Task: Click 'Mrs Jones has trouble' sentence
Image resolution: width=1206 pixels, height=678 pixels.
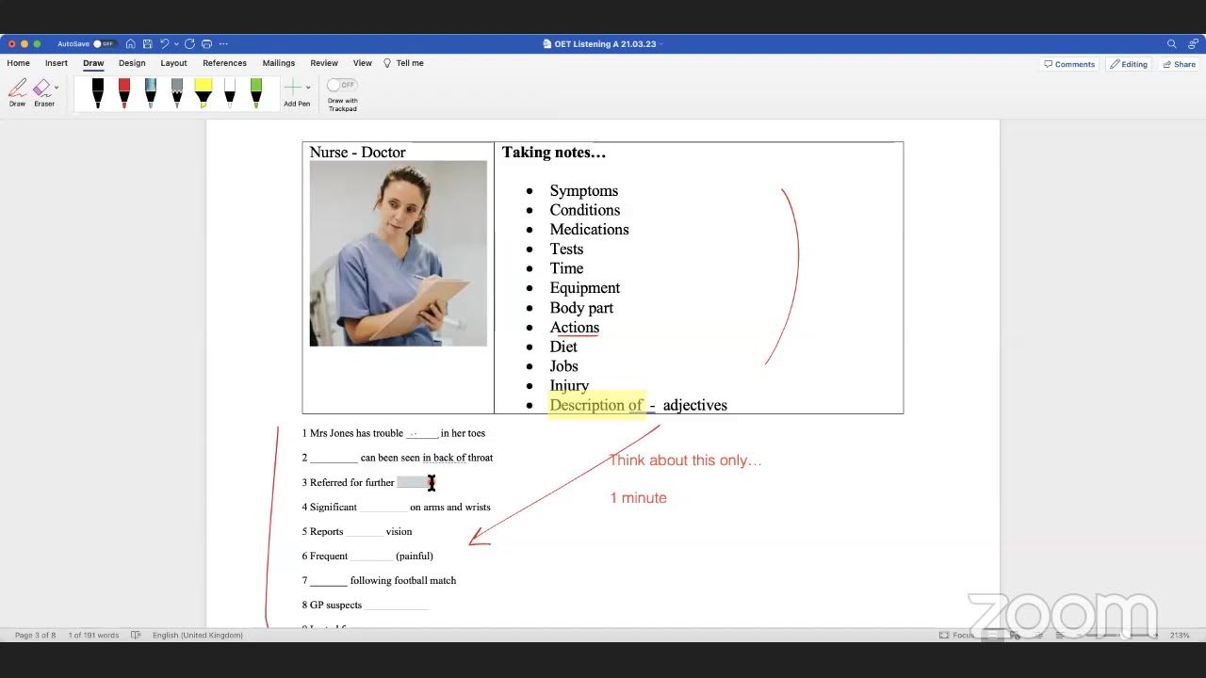Action: [x=352, y=433]
